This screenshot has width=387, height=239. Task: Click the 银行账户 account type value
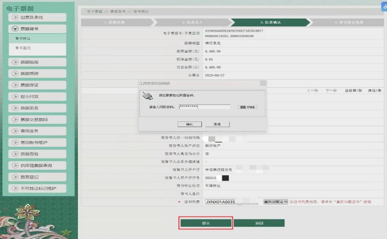(x=213, y=146)
